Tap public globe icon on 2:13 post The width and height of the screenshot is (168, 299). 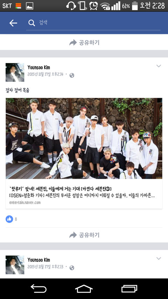tap(72, 268)
